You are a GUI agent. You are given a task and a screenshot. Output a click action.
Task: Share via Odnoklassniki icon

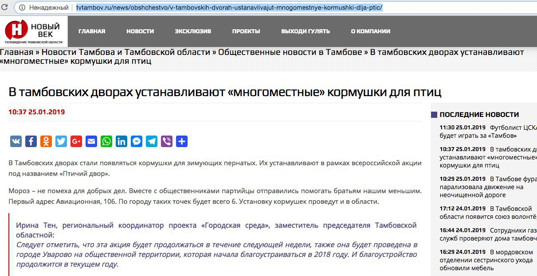46,141
